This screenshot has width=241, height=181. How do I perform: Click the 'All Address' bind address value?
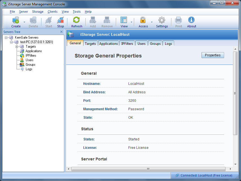tap(137, 92)
